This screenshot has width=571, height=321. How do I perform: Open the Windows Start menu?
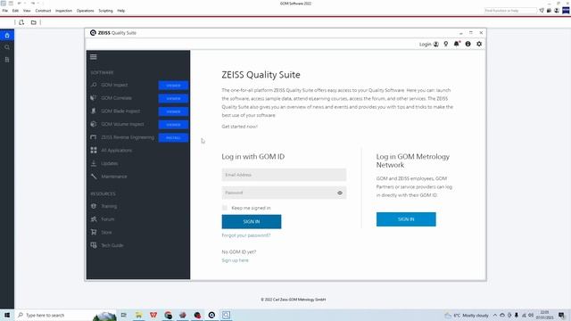coord(7,315)
